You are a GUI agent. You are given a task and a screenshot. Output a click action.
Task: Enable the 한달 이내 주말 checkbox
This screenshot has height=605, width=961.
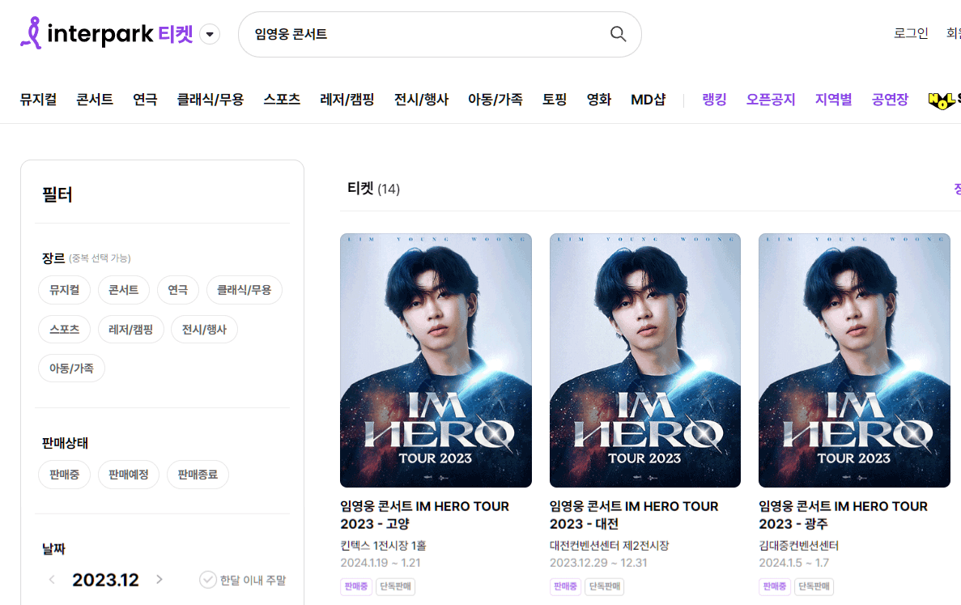208,579
